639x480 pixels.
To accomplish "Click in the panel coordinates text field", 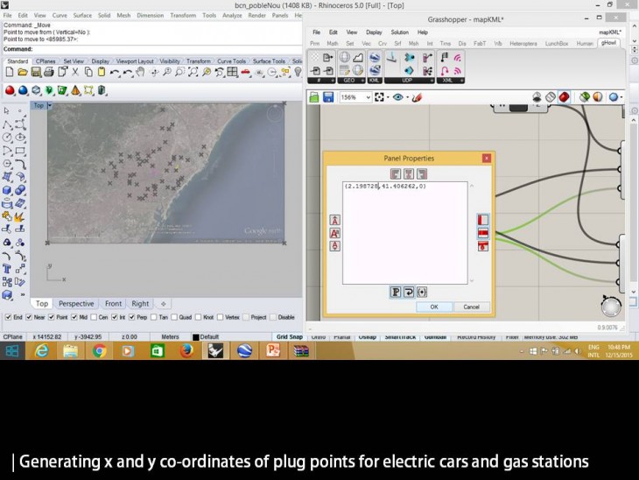I will pyautogui.click(x=404, y=228).
